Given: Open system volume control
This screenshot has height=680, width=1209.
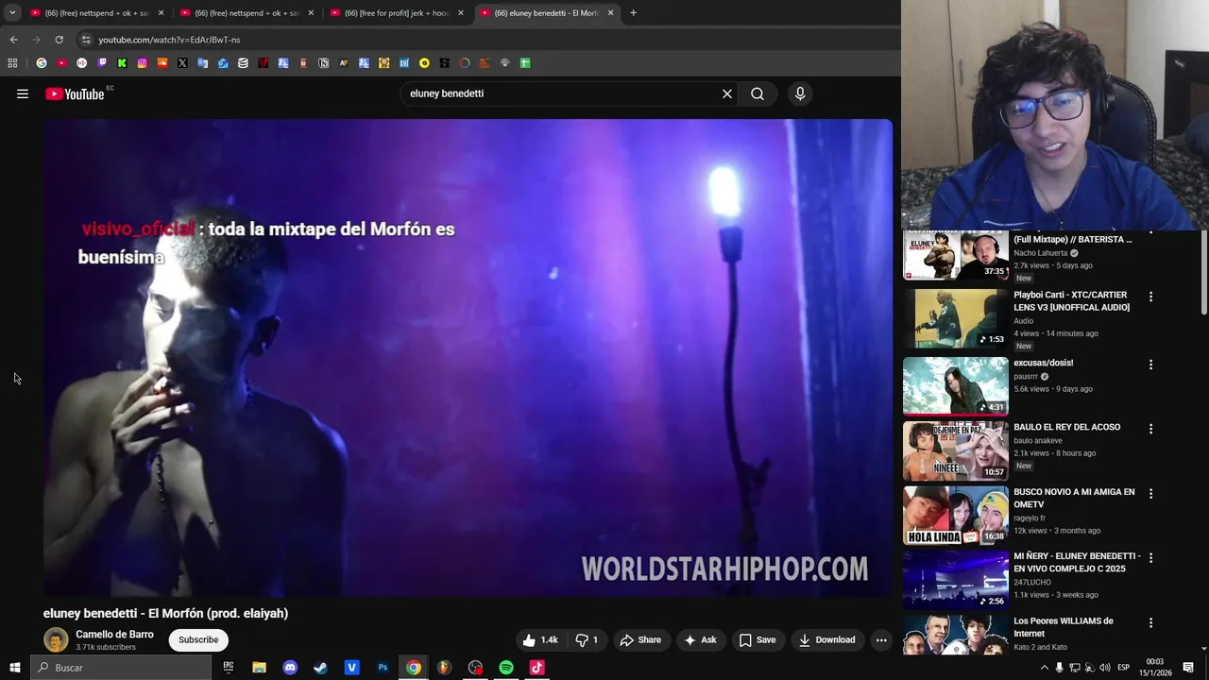Looking at the screenshot, I should [x=1104, y=668].
